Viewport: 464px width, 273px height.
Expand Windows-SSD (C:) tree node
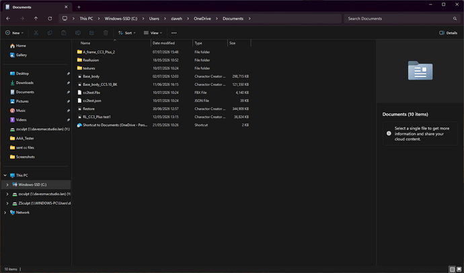[7, 184]
